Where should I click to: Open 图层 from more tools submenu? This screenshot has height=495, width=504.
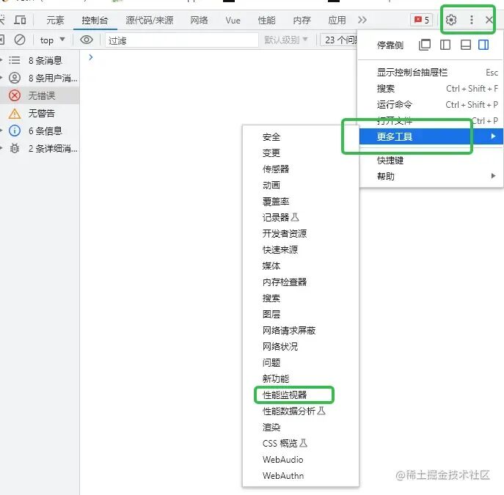(301, 314)
